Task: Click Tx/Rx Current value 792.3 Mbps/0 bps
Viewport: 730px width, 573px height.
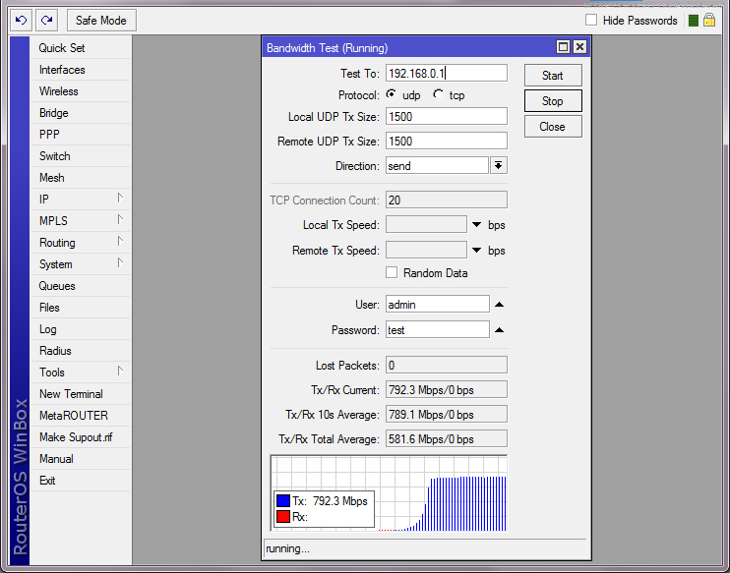Action: click(446, 390)
